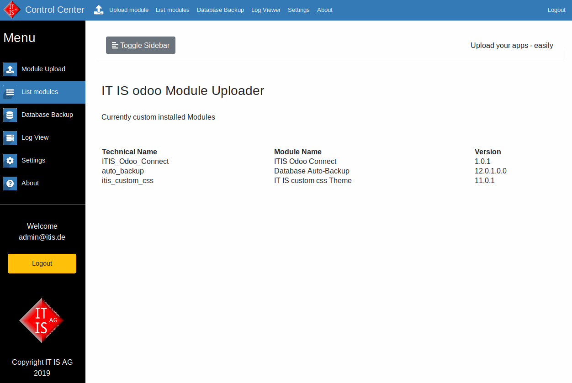
Task: Click the Database Auto-Backup module name
Action: tap(312, 171)
